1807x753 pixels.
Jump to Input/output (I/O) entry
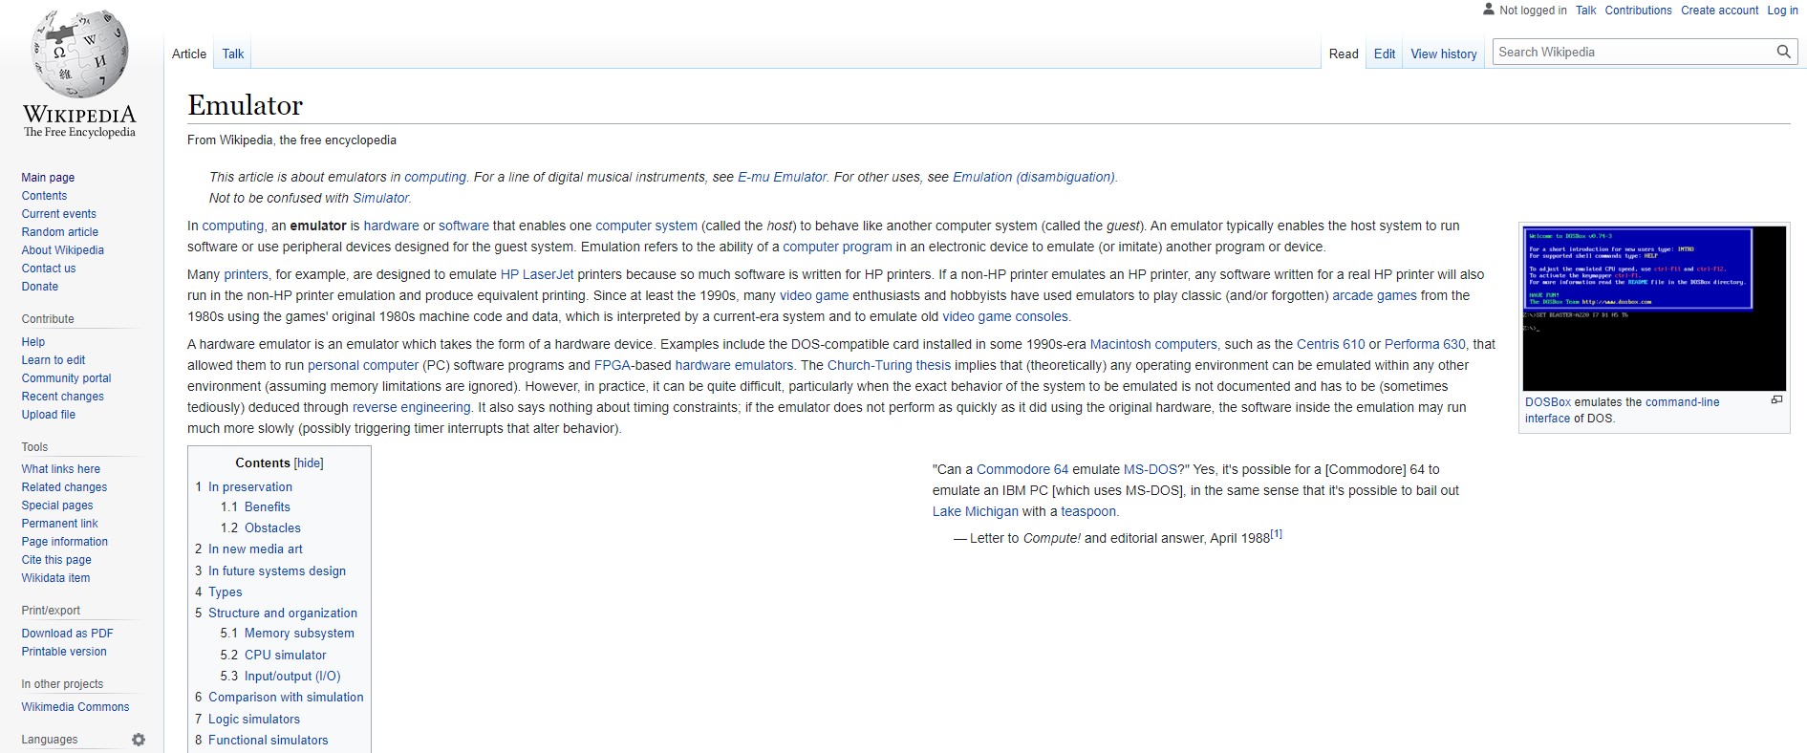click(x=292, y=676)
